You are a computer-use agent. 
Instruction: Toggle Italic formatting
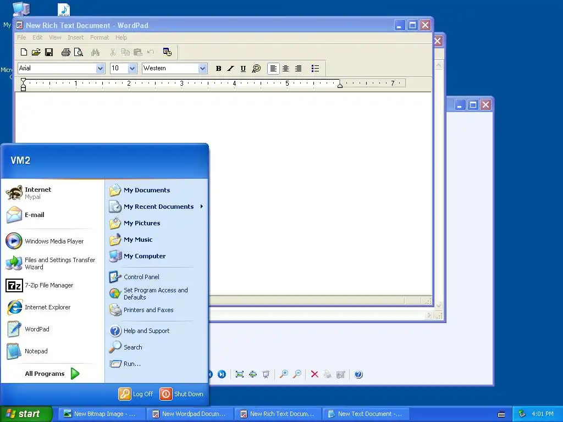[x=230, y=69]
